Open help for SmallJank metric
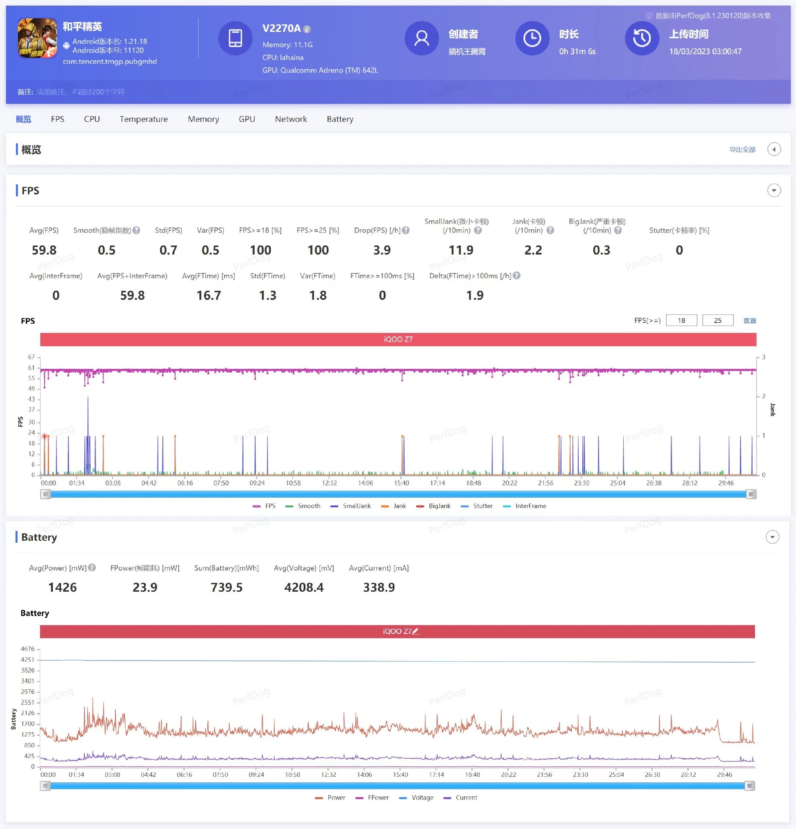Viewport: 796px width, 829px height. click(478, 230)
